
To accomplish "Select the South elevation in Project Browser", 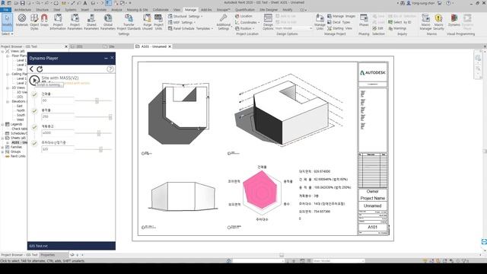I will point(21,115).
